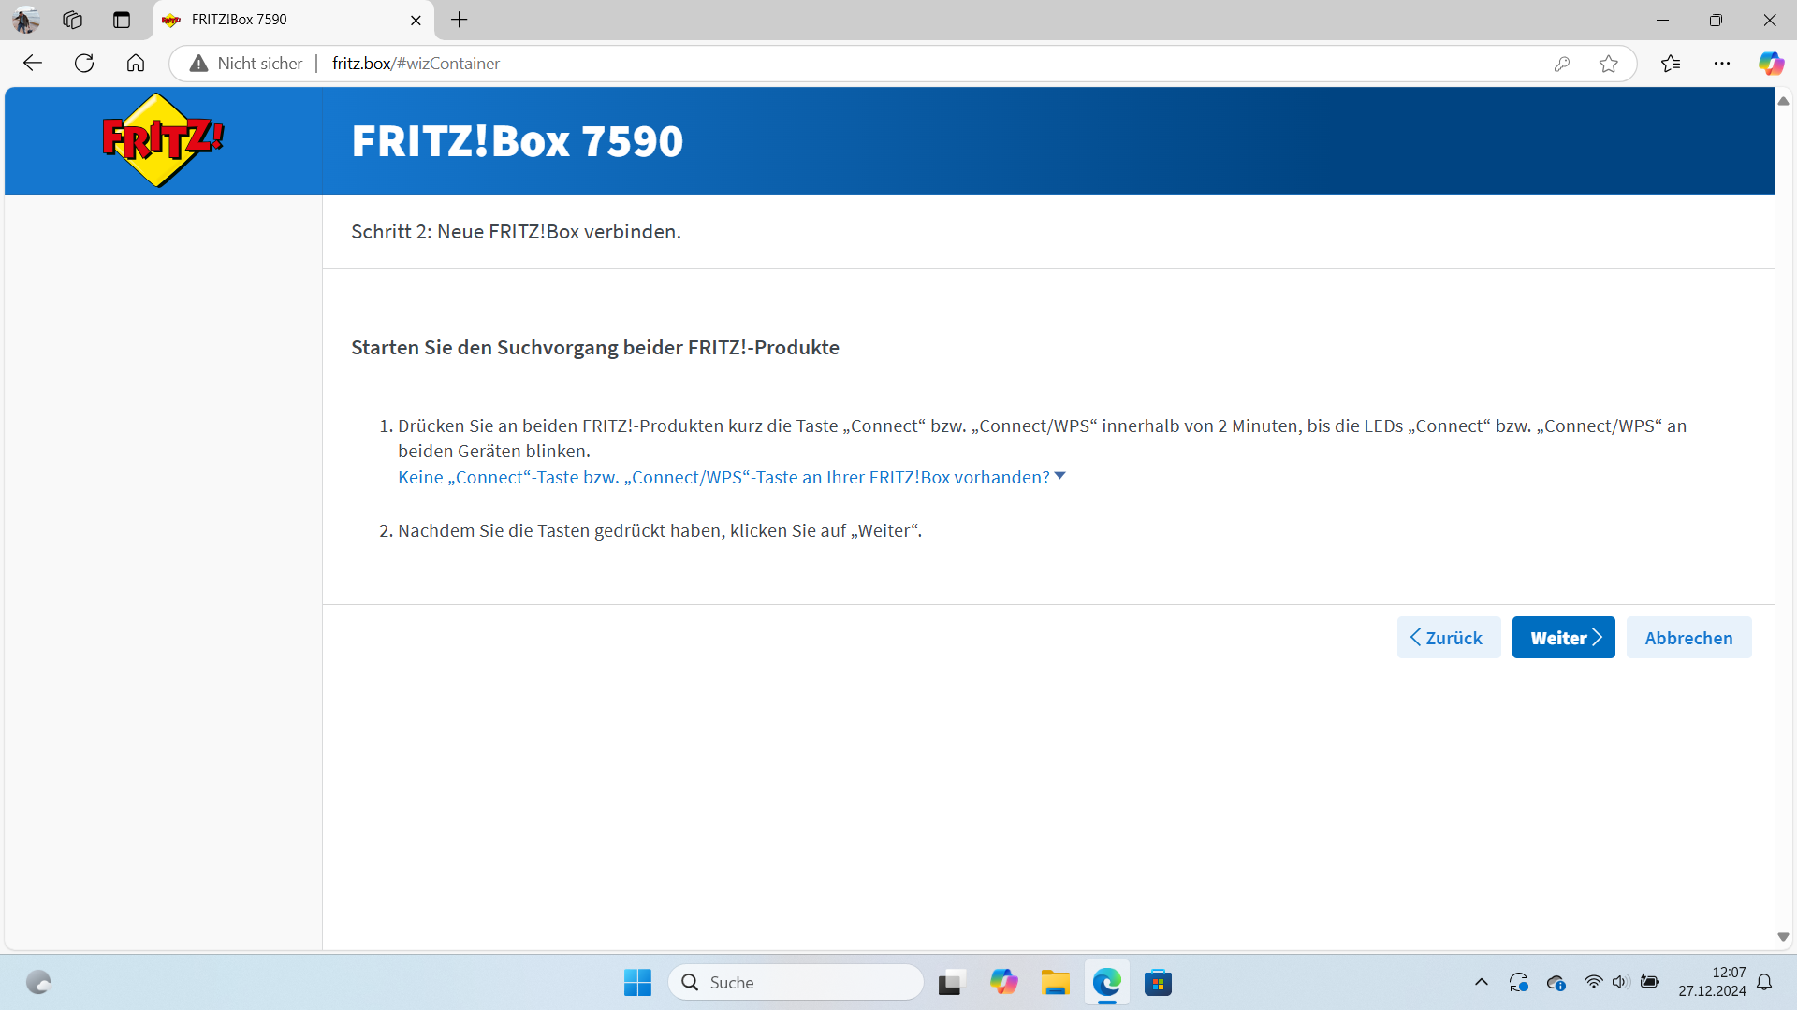Click the Weiter button
1797x1010 pixels.
(x=1563, y=638)
